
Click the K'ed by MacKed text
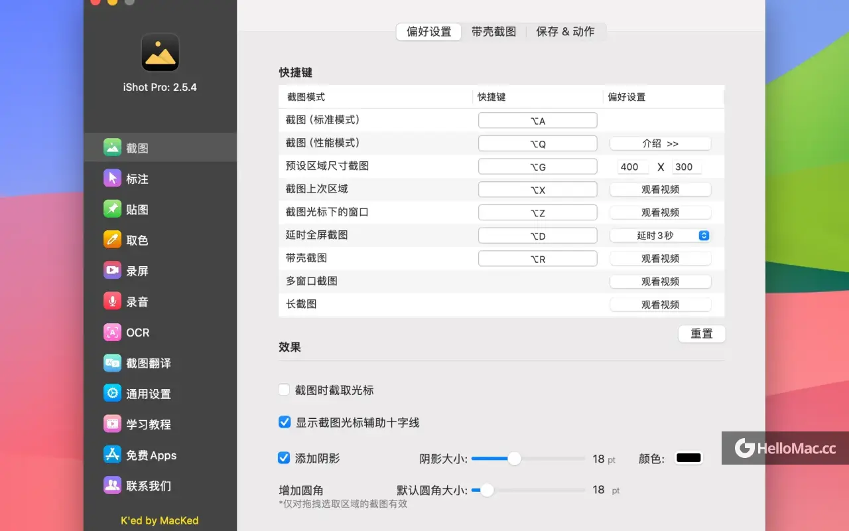point(160,520)
